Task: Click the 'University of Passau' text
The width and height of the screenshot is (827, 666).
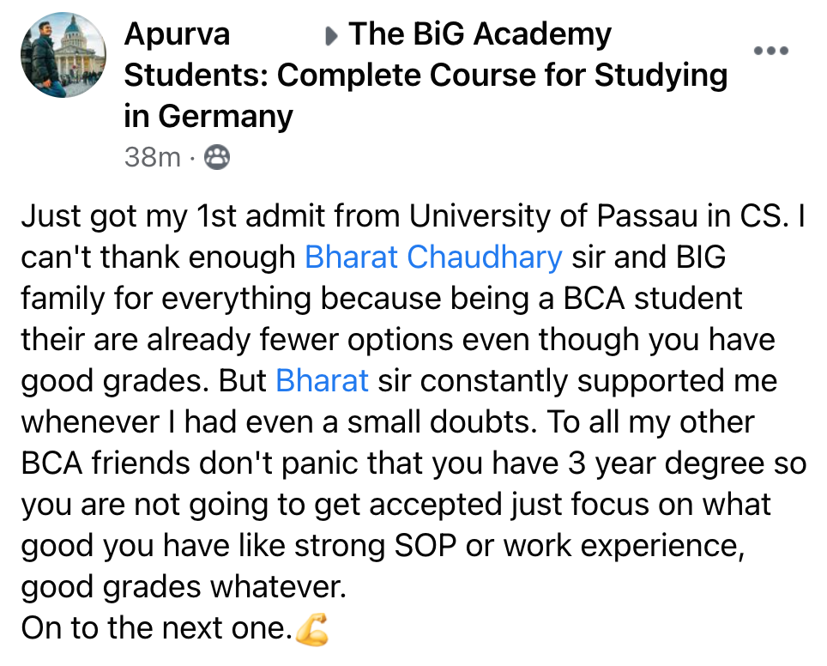Action: pos(552,216)
